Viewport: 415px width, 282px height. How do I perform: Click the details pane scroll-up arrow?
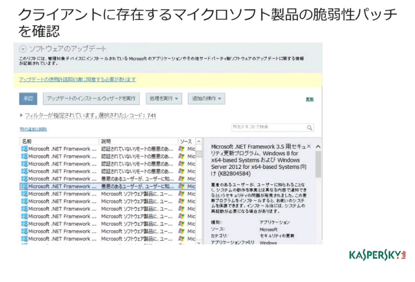click(318, 147)
